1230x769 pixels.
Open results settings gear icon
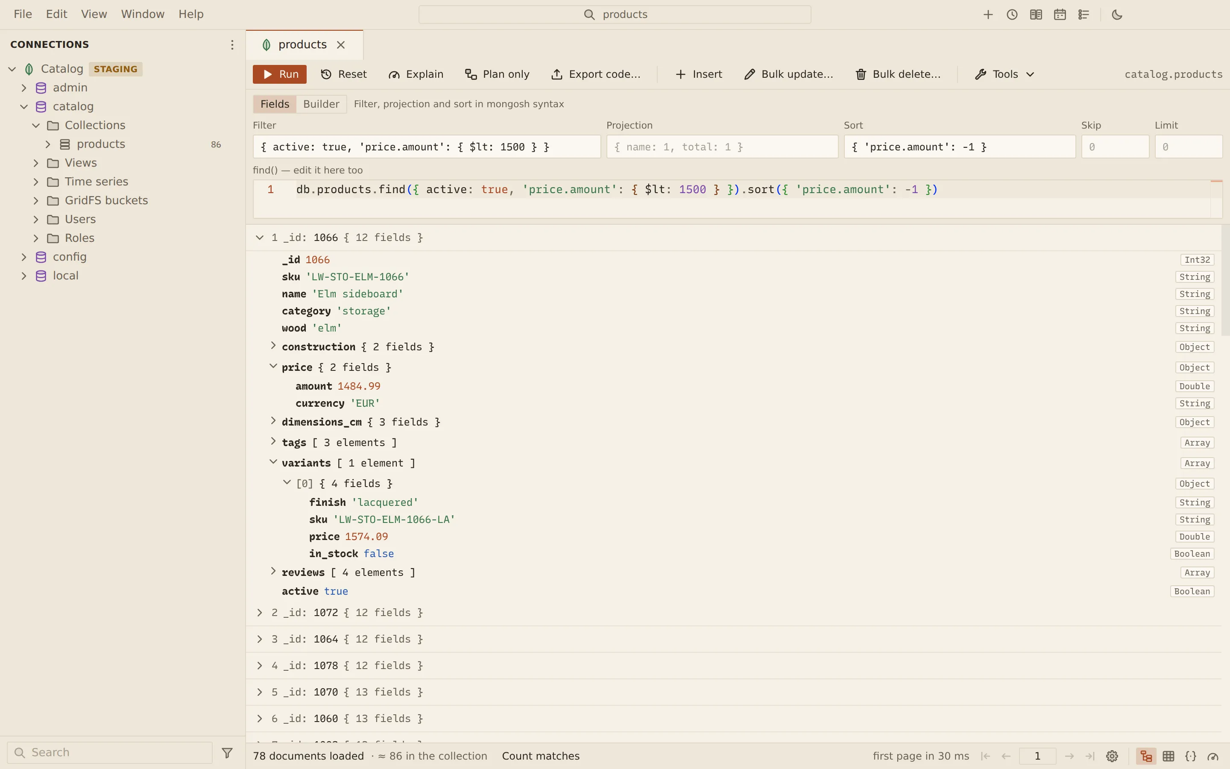[x=1112, y=756]
